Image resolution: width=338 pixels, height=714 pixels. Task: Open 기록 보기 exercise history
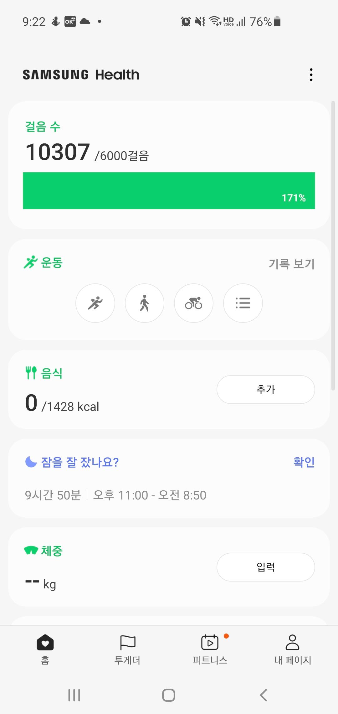coord(291,264)
